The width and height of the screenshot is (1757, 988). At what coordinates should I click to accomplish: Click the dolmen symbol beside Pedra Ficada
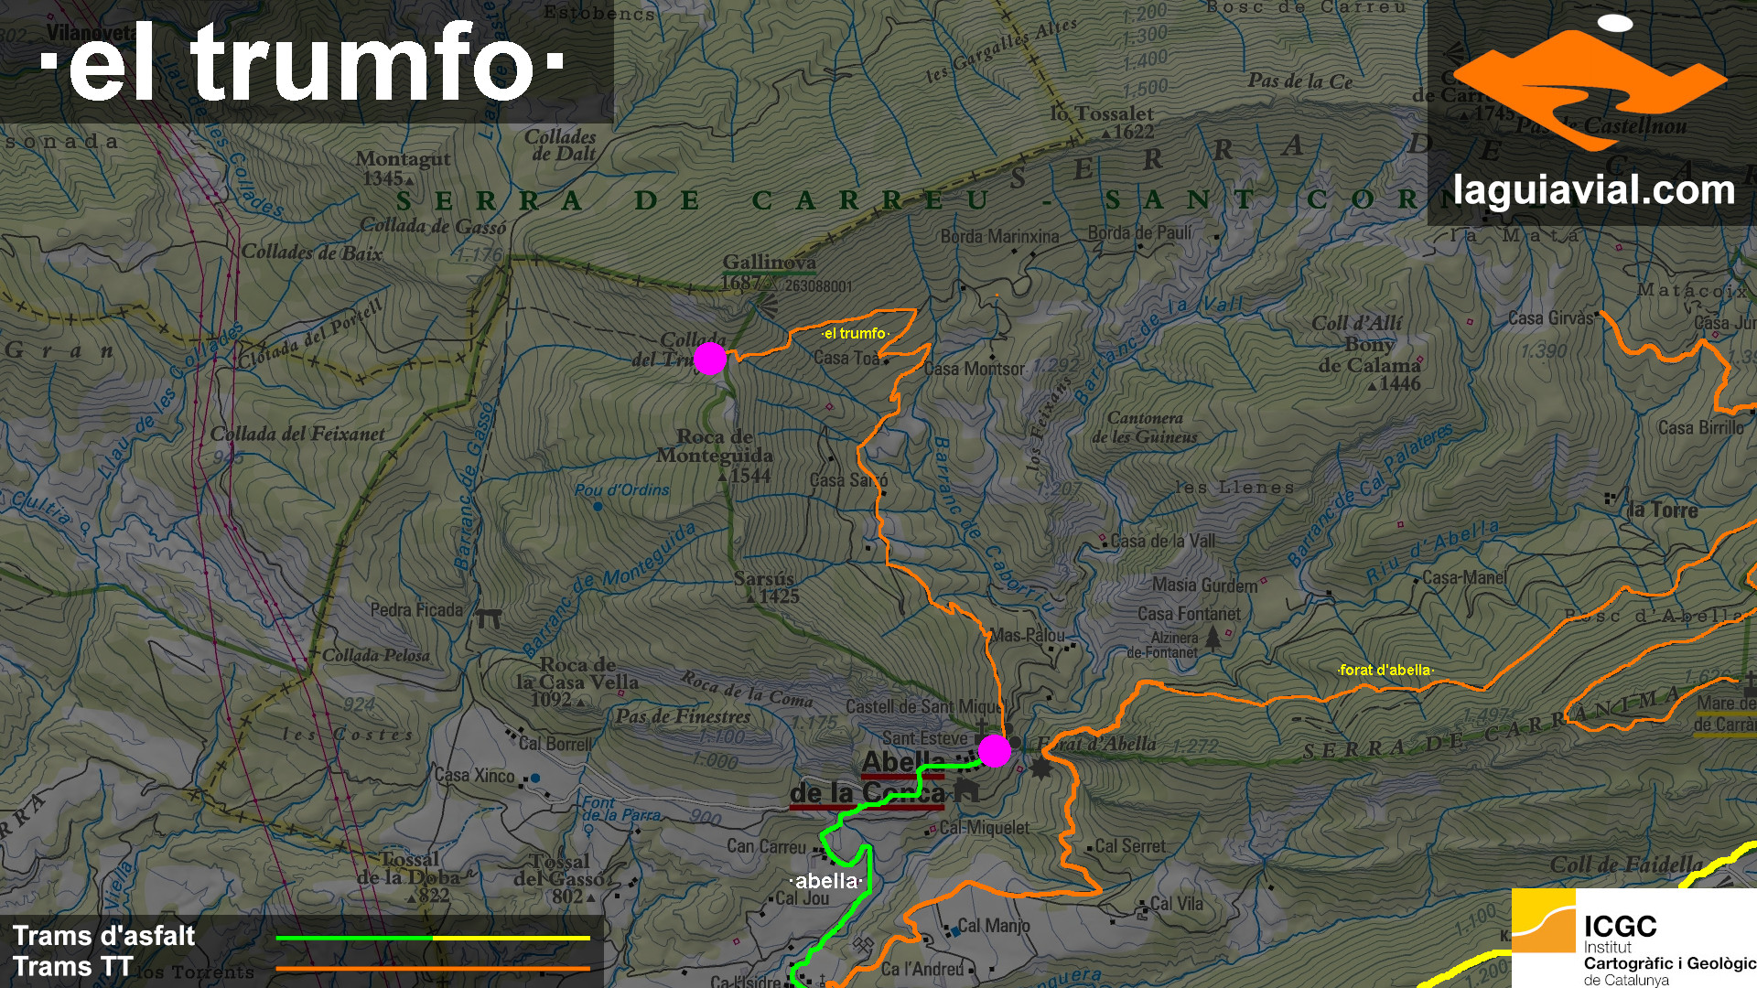coord(489,619)
